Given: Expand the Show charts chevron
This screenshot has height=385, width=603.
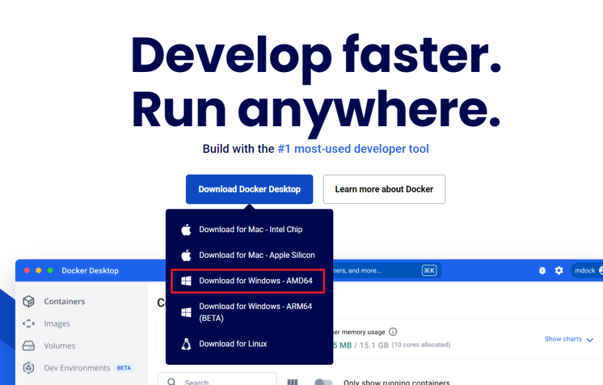Looking at the screenshot, I should [x=590, y=339].
